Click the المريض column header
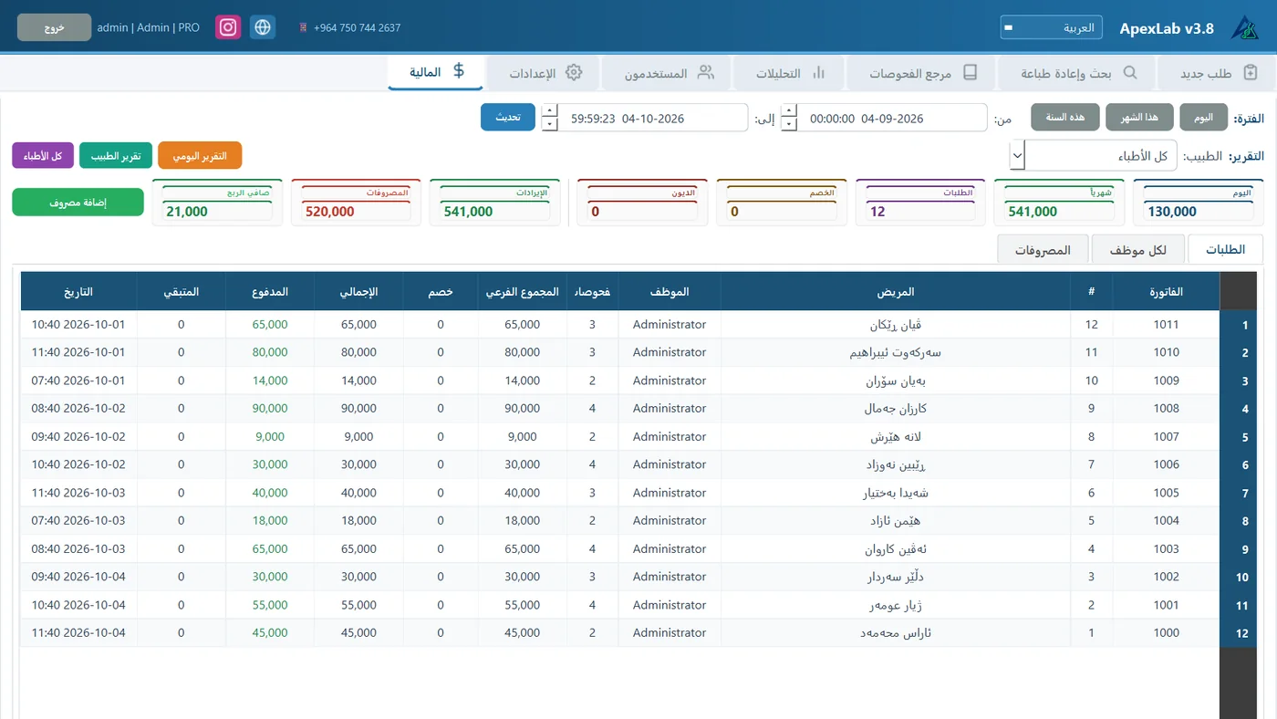 click(895, 292)
